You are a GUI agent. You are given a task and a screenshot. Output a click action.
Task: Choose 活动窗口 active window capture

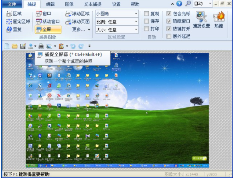(48, 22)
